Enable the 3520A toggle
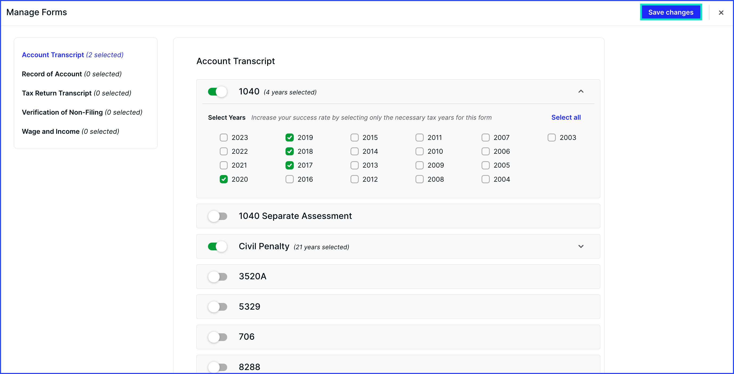 (x=217, y=276)
